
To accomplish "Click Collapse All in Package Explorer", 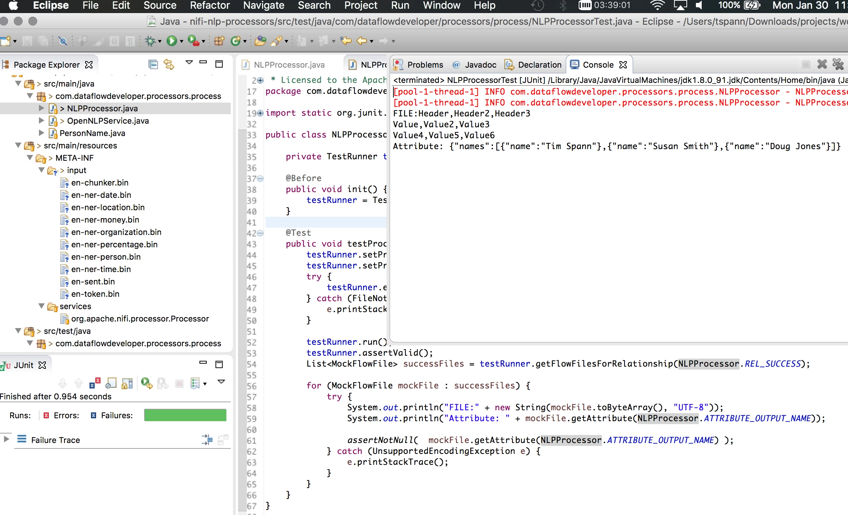I will click(153, 64).
